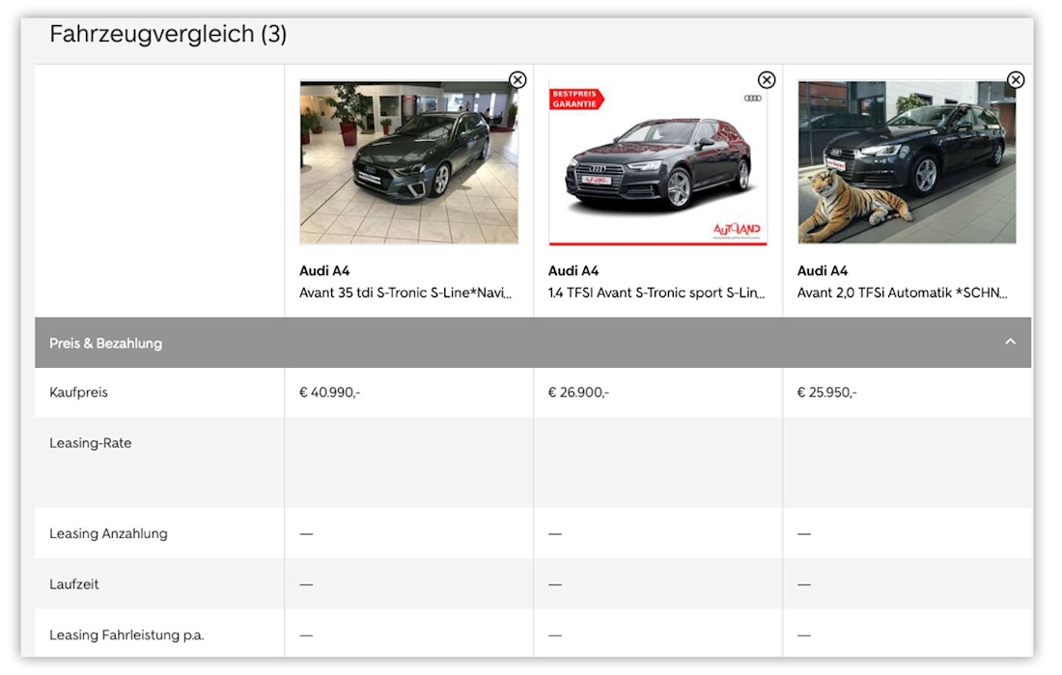The height and width of the screenshot is (675, 1062).
Task: Click the Audi A4 heading above Avant 35 tdi
Action: [x=324, y=271]
